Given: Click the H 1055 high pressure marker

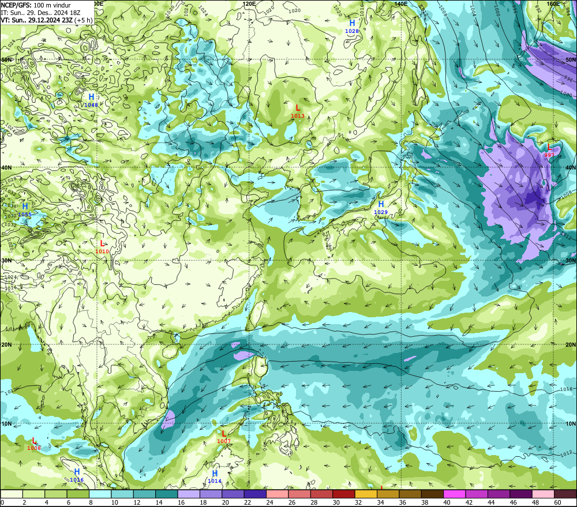Looking at the screenshot, I should click(25, 210).
